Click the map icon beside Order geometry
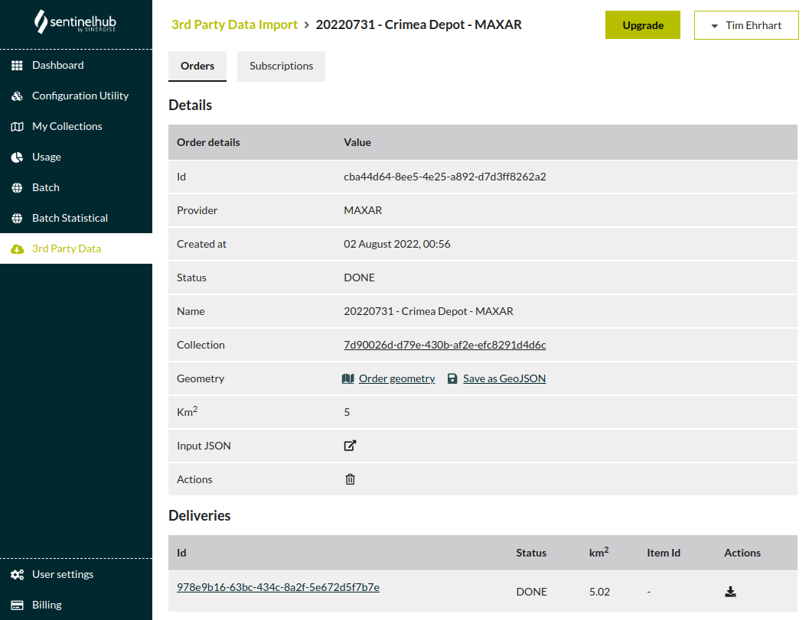 (x=347, y=378)
